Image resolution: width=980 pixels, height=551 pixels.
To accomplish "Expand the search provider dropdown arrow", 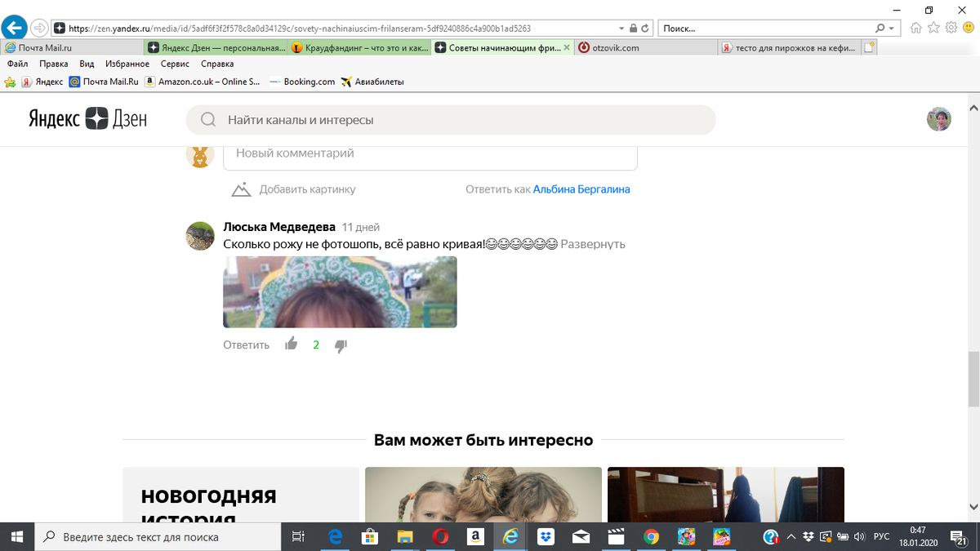I will click(x=891, y=28).
